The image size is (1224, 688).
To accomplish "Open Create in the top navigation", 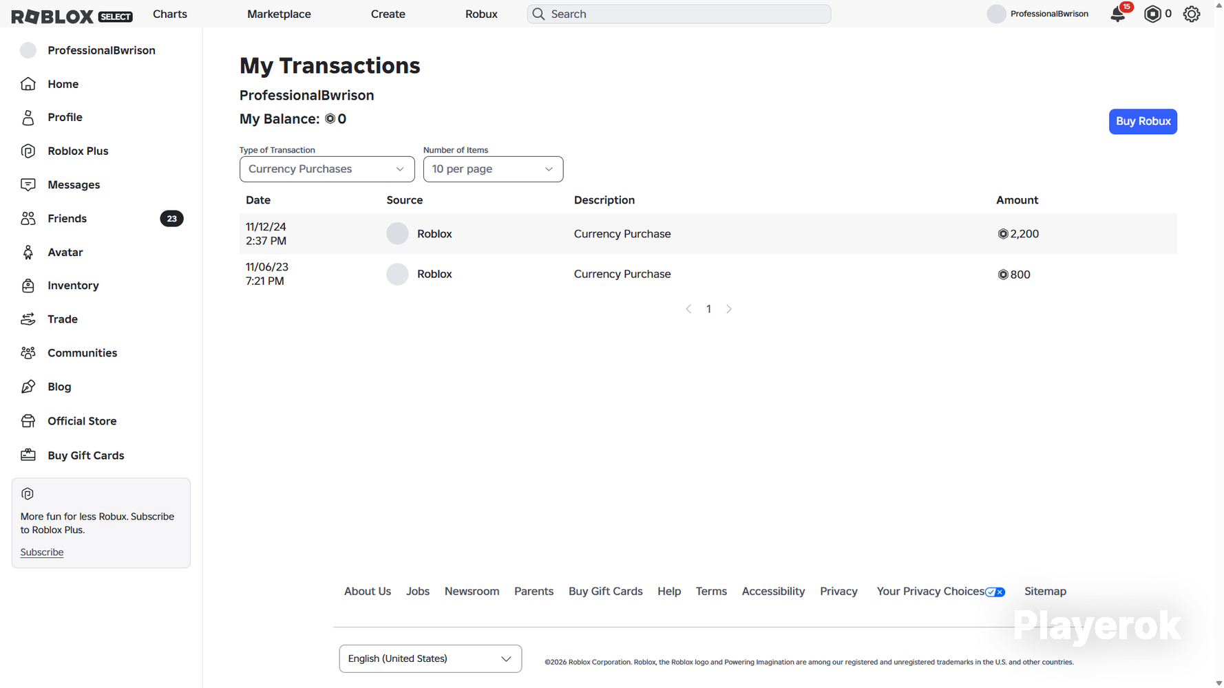I will (x=388, y=14).
